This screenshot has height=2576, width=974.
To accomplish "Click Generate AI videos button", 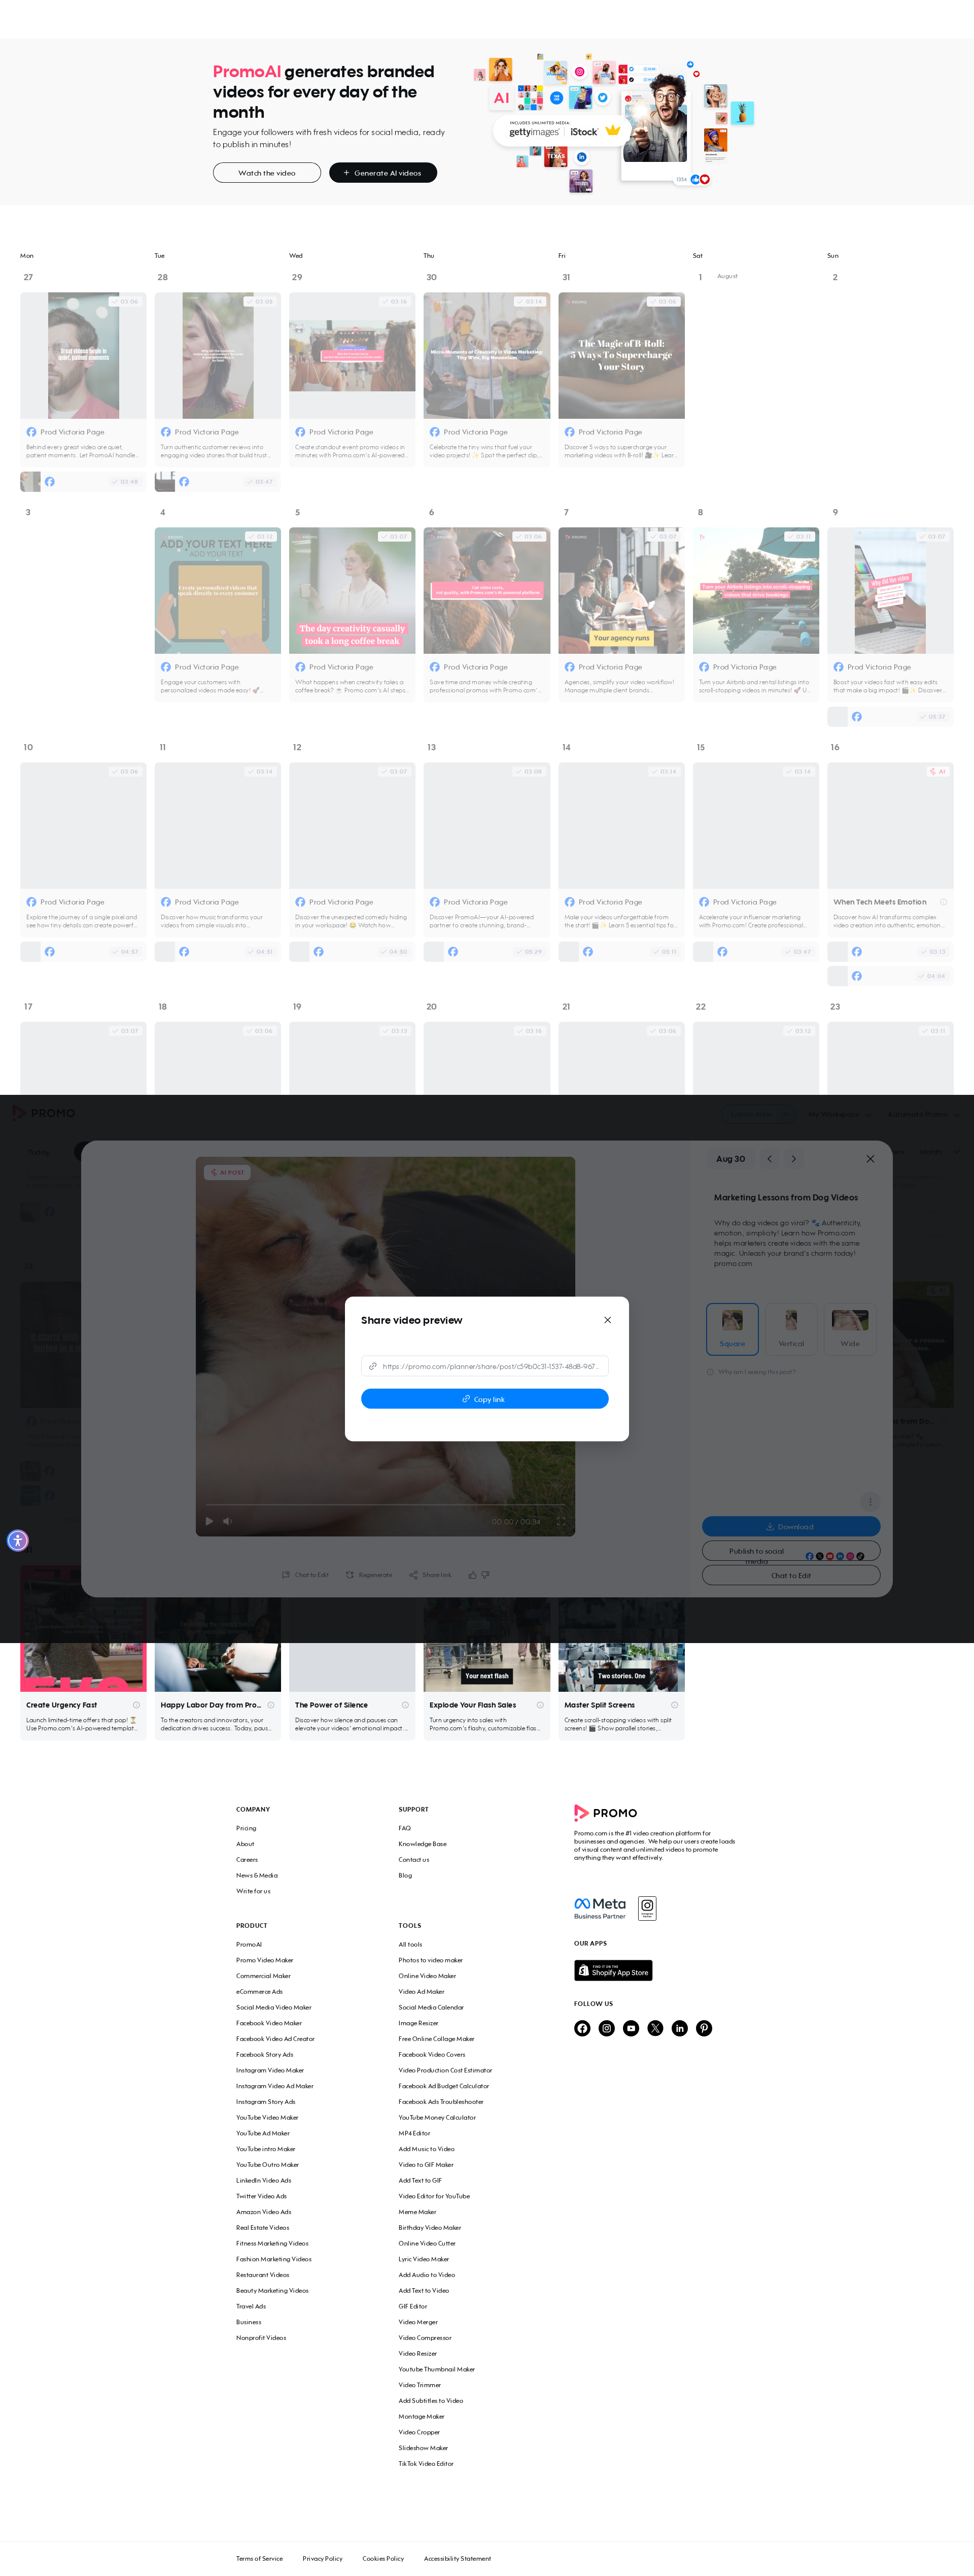I will (x=382, y=173).
